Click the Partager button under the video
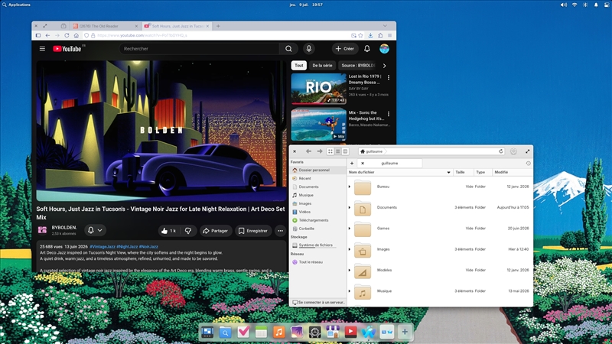Image resolution: width=612 pixels, height=344 pixels. click(216, 231)
